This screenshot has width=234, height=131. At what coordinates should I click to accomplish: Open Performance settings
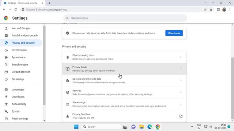tap(21, 50)
